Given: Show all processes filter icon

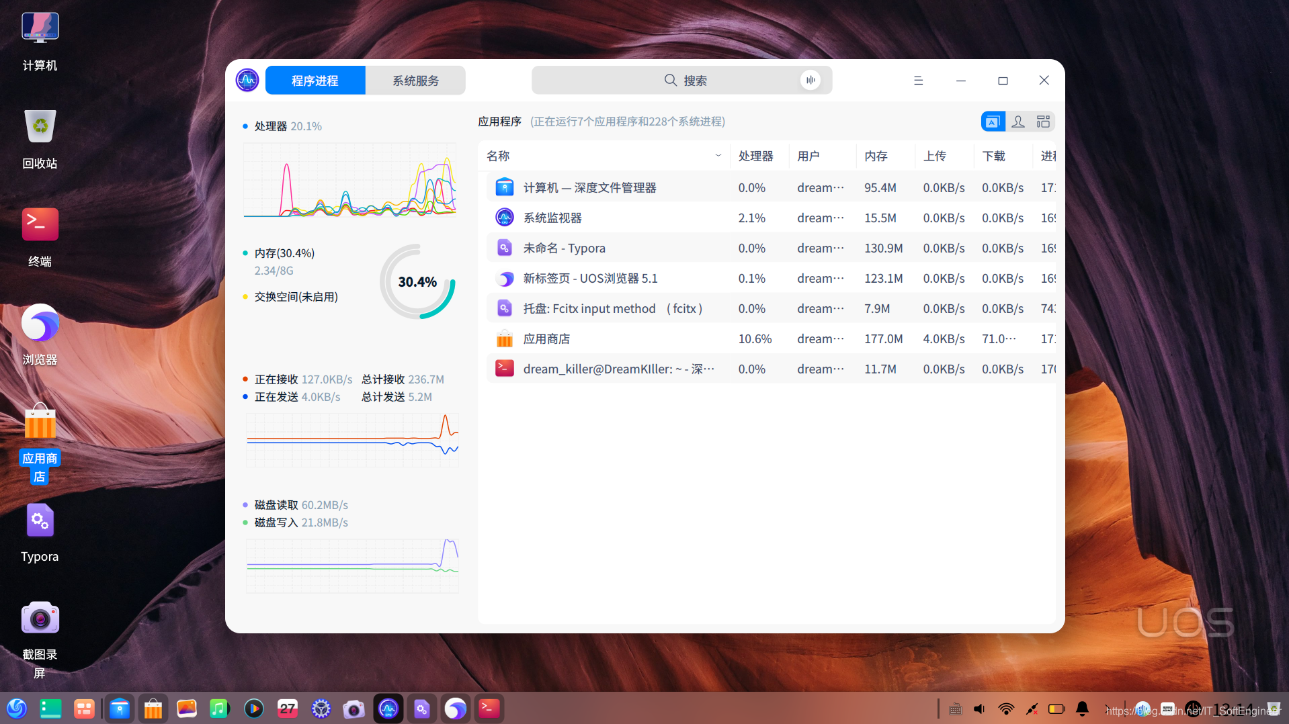Looking at the screenshot, I should 1043,122.
